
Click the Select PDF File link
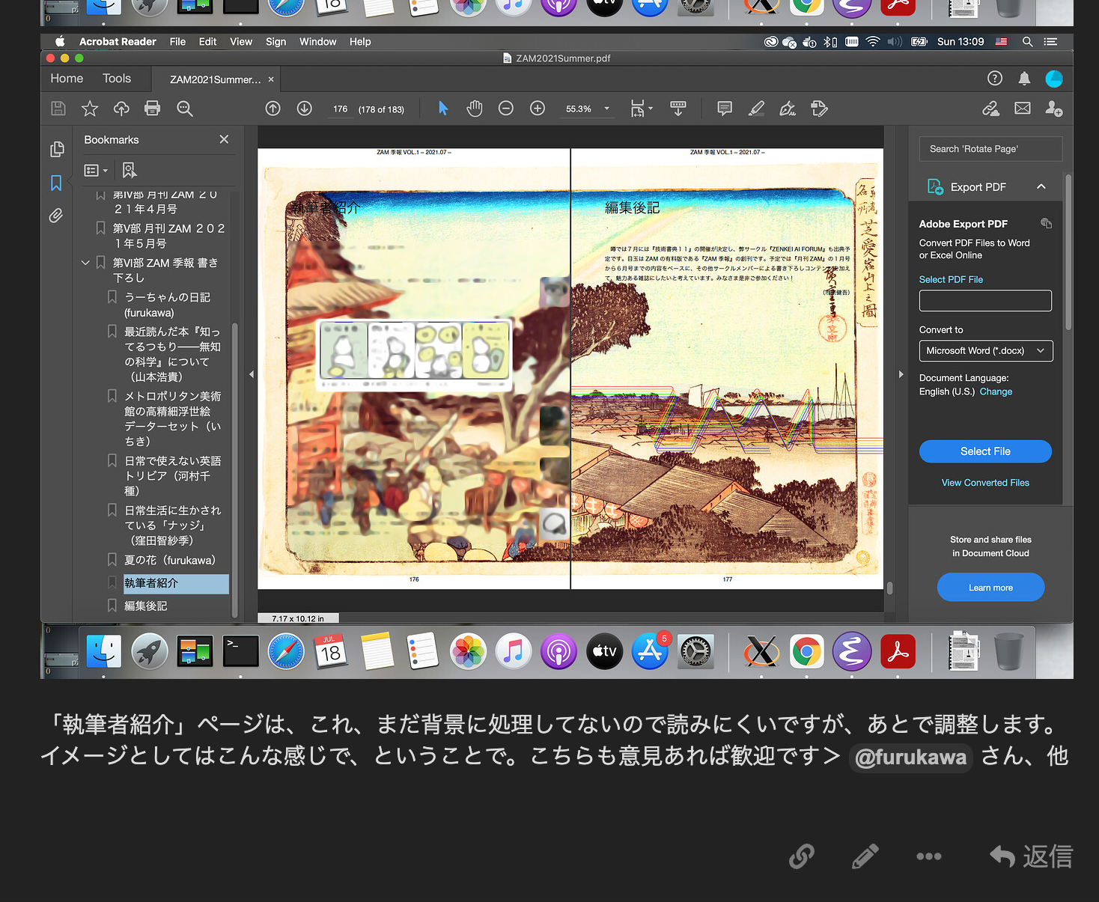pyautogui.click(x=951, y=279)
